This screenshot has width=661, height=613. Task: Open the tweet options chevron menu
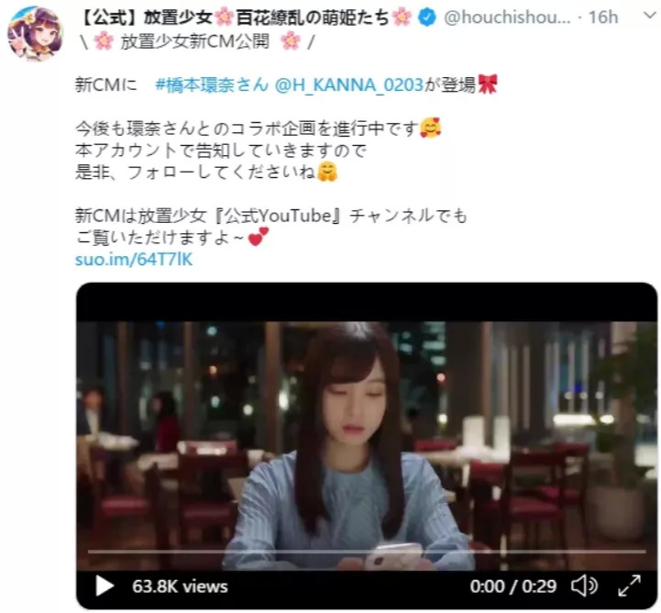(x=650, y=16)
